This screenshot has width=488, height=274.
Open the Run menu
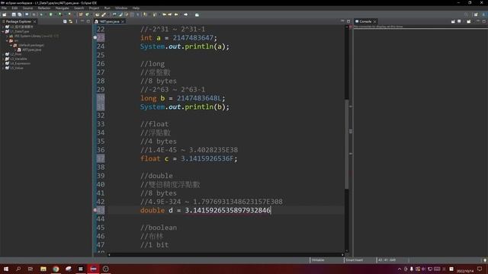107,8
